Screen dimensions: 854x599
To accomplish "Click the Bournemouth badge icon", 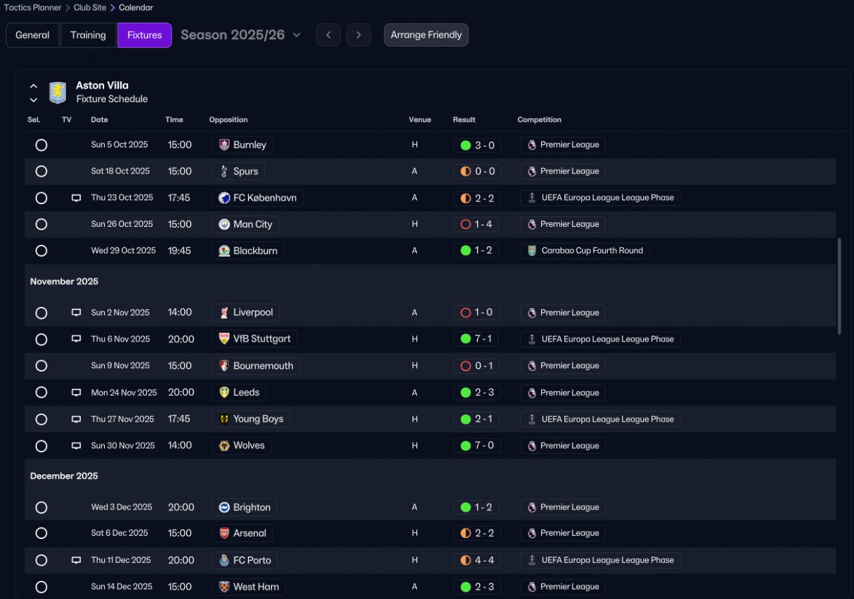I will [x=224, y=366].
